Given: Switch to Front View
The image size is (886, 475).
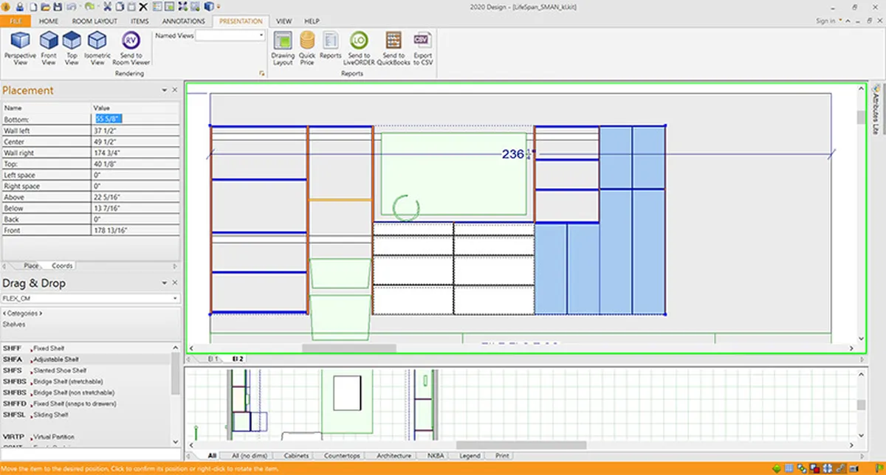Looking at the screenshot, I should point(49,48).
